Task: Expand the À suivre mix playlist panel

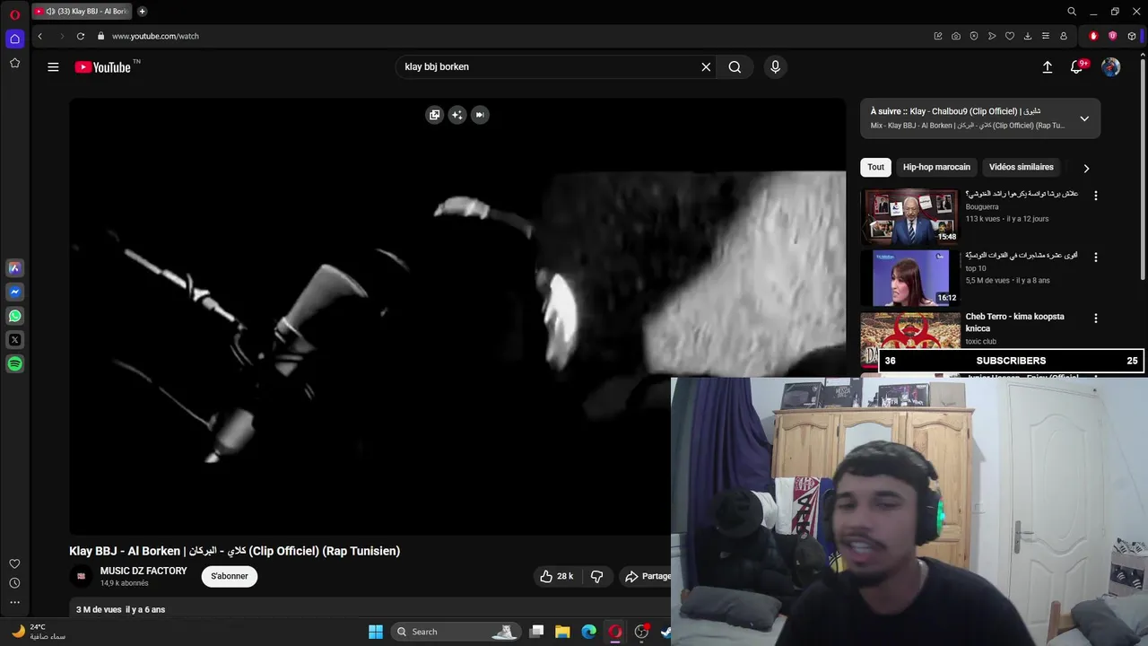Action: point(1084,118)
